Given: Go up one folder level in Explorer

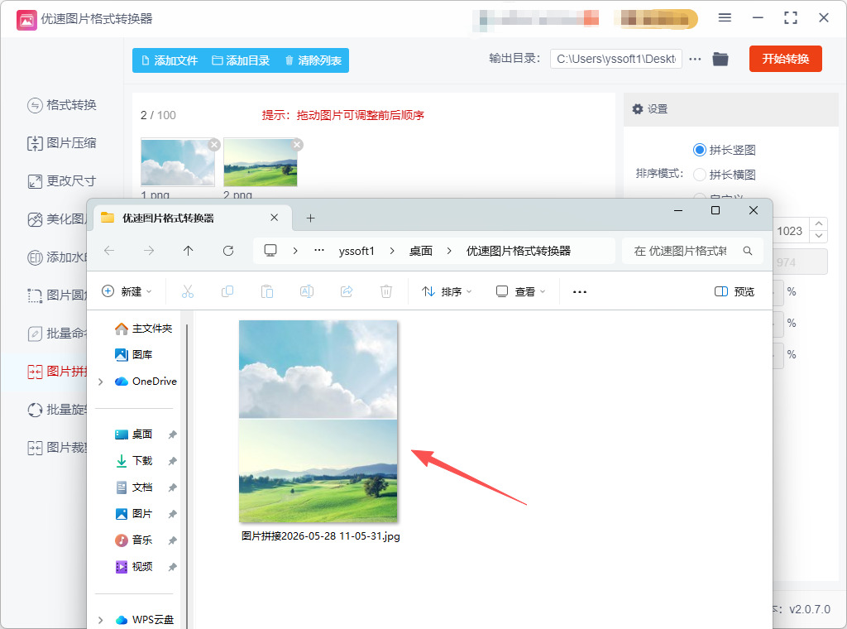Looking at the screenshot, I should click(188, 251).
